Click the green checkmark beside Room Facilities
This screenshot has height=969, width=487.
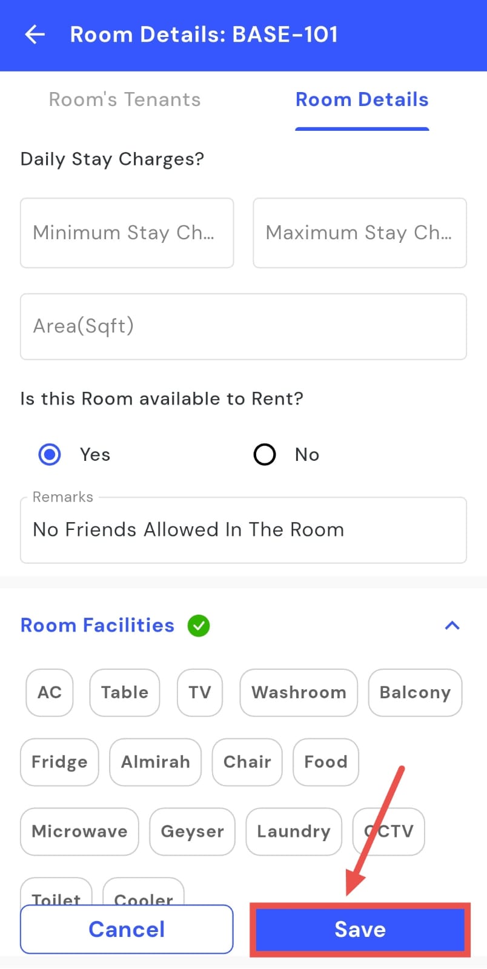[x=199, y=626]
